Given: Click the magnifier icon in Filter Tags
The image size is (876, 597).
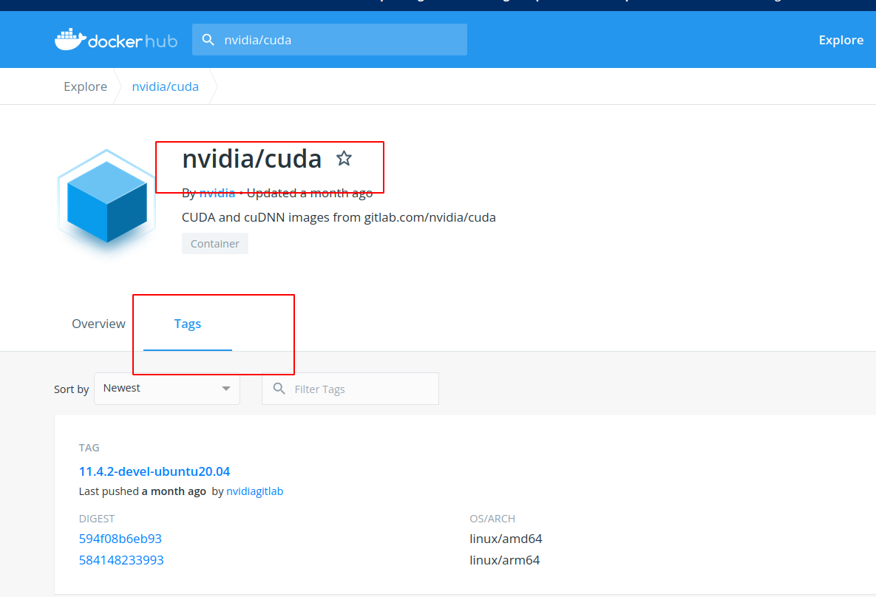Looking at the screenshot, I should click(x=279, y=389).
